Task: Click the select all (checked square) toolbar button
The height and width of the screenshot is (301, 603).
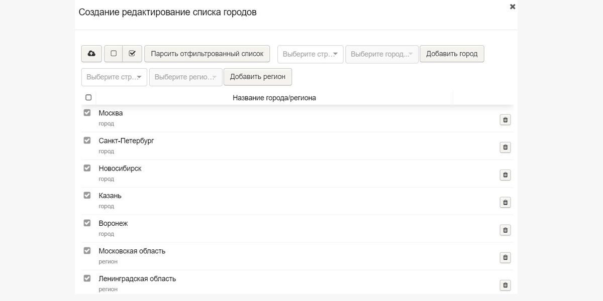Action: (x=132, y=54)
